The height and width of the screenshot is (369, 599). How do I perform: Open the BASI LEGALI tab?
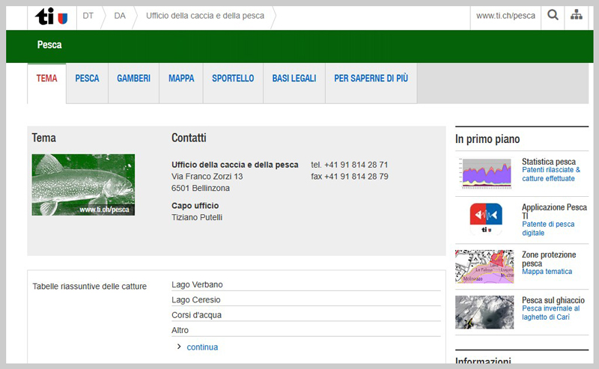[x=294, y=79]
